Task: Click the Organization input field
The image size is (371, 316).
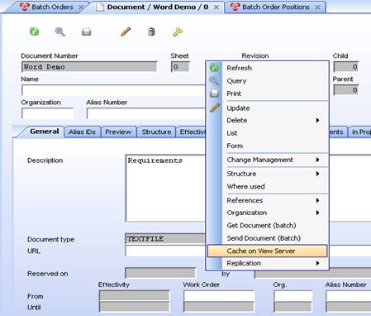Action: pos(47,113)
